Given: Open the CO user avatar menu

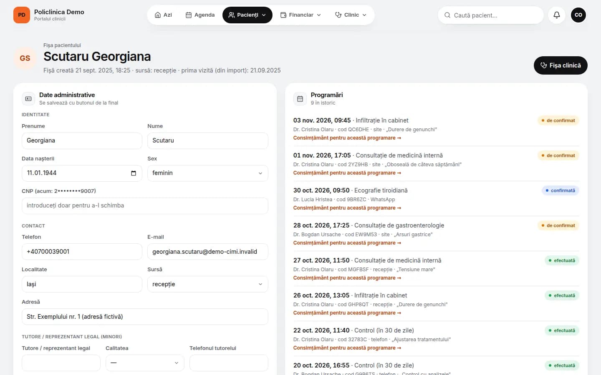Looking at the screenshot, I should tap(578, 15).
